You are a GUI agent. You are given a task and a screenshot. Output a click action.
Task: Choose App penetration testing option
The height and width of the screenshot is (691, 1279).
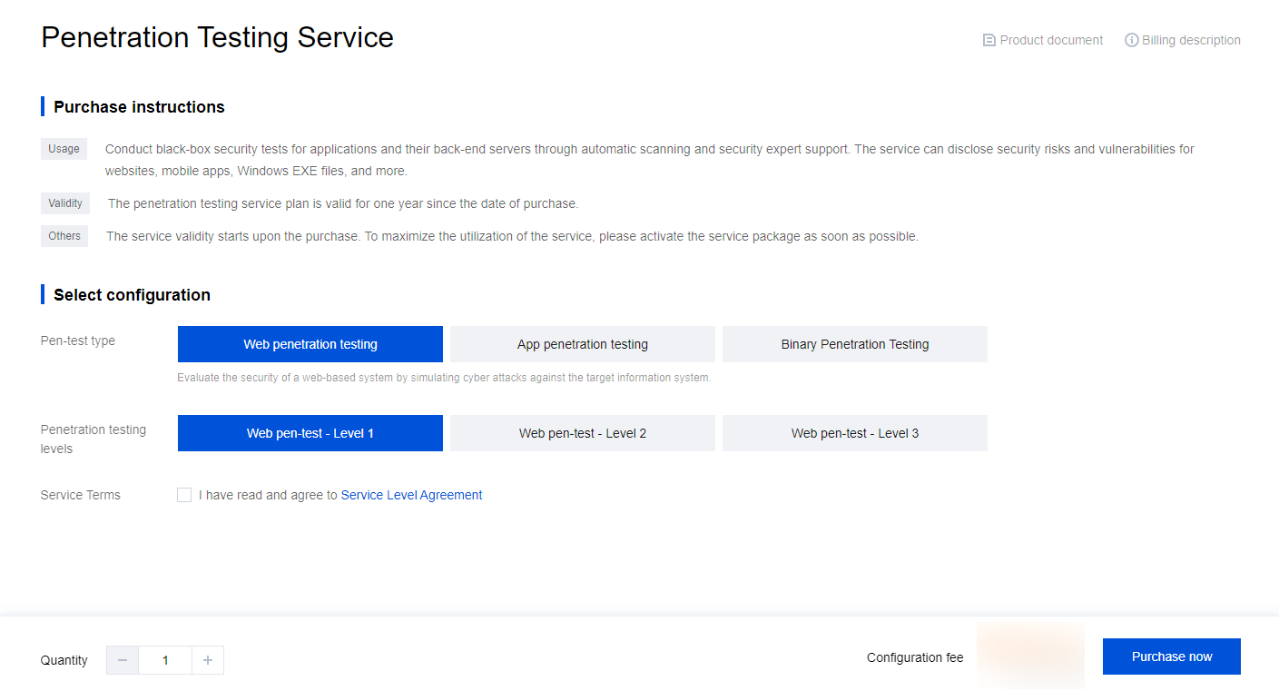coord(583,344)
